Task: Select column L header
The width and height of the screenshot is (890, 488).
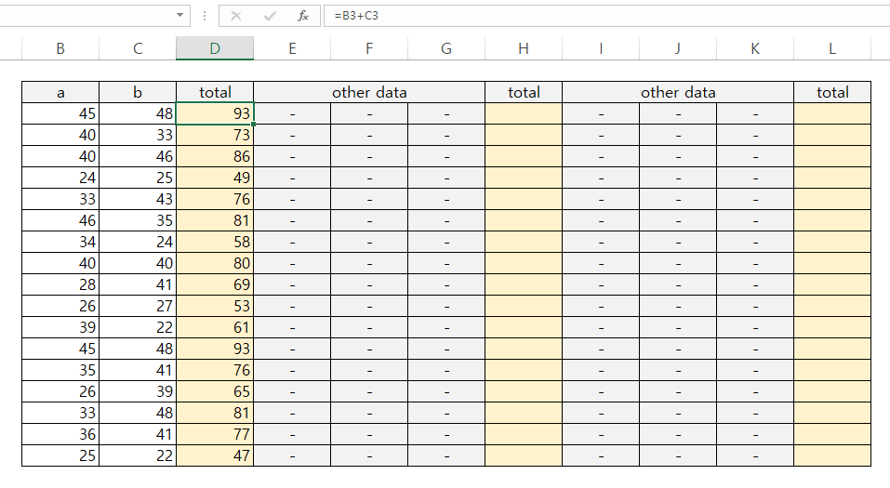Action: click(832, 48)
